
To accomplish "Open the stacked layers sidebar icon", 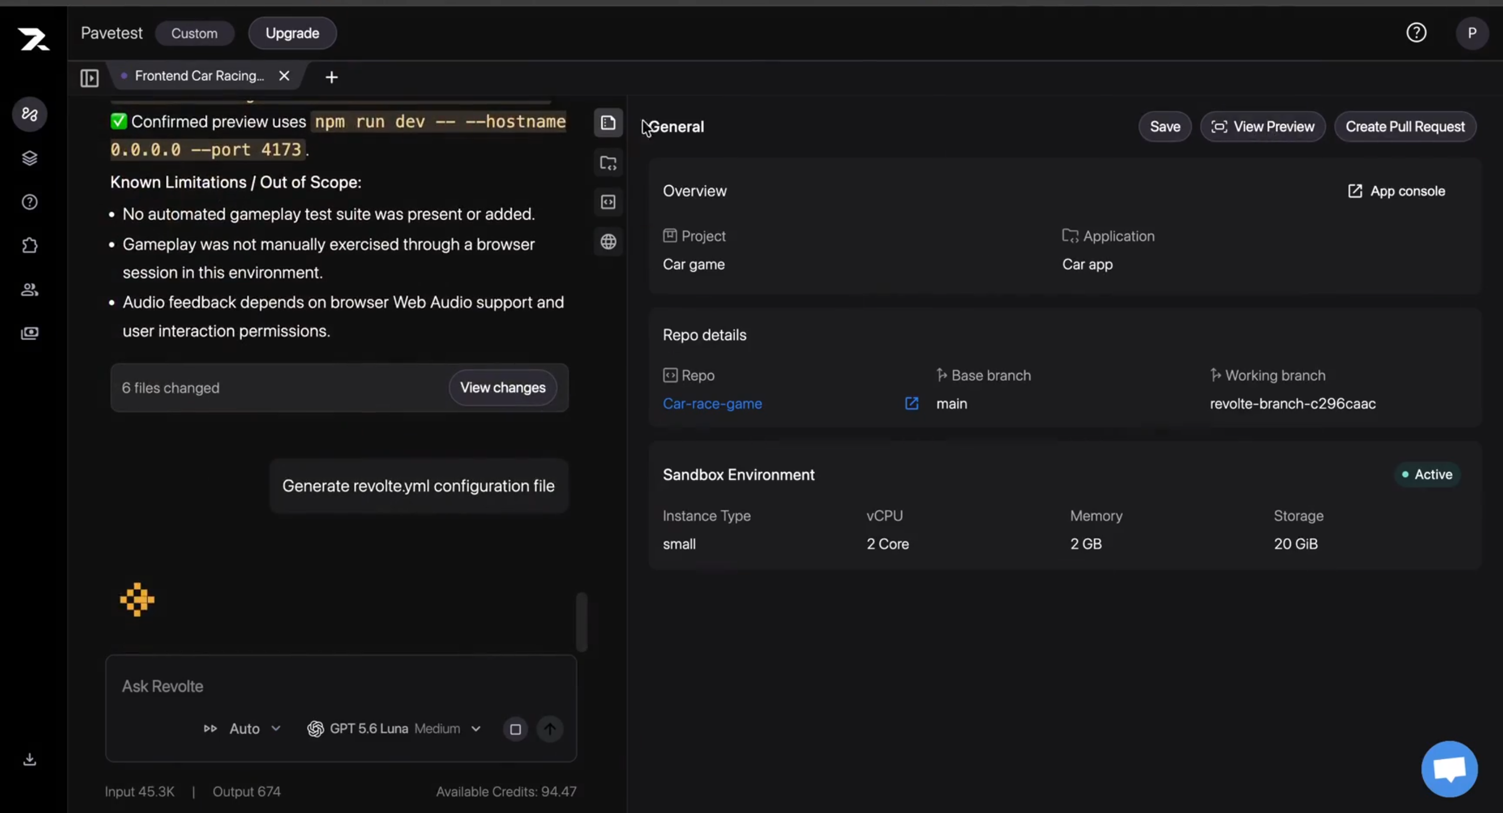I will point(30,158).
